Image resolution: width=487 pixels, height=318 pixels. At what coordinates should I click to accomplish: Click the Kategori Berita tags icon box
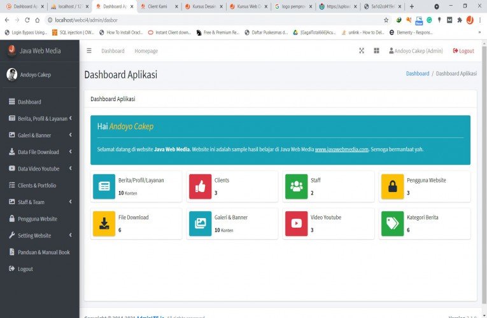(x=393, y=223)
